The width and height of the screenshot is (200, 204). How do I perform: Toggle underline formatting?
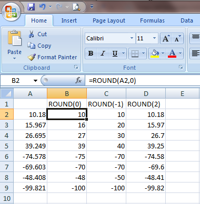115,53
